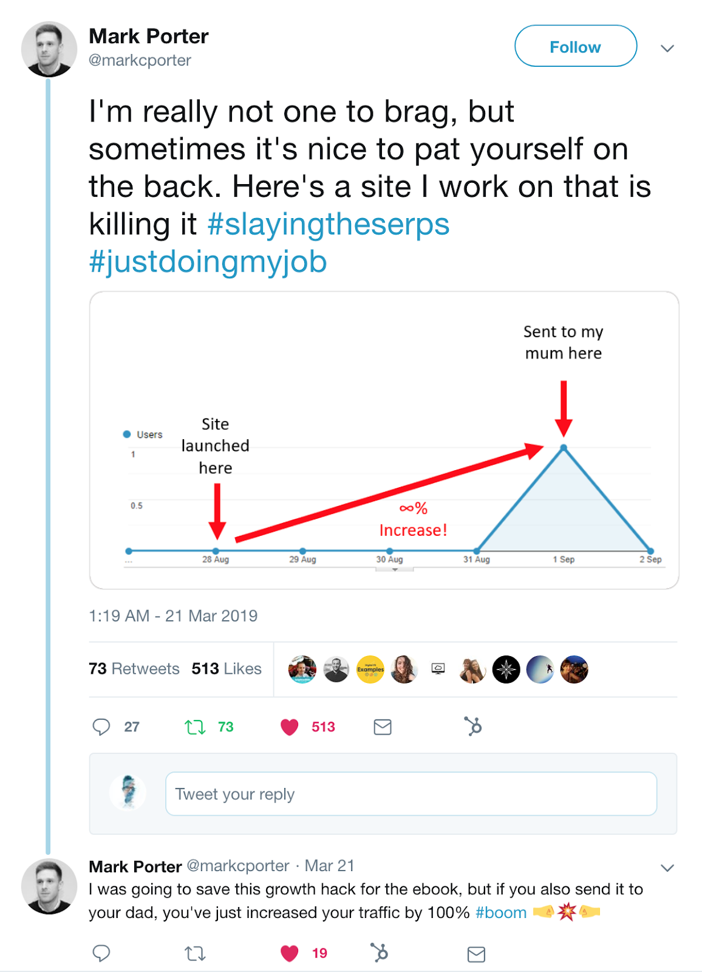Viewport: 702px width, 972px height.
Task: Expand the follow-up tweet options chevron
Action: coord(667,868)
